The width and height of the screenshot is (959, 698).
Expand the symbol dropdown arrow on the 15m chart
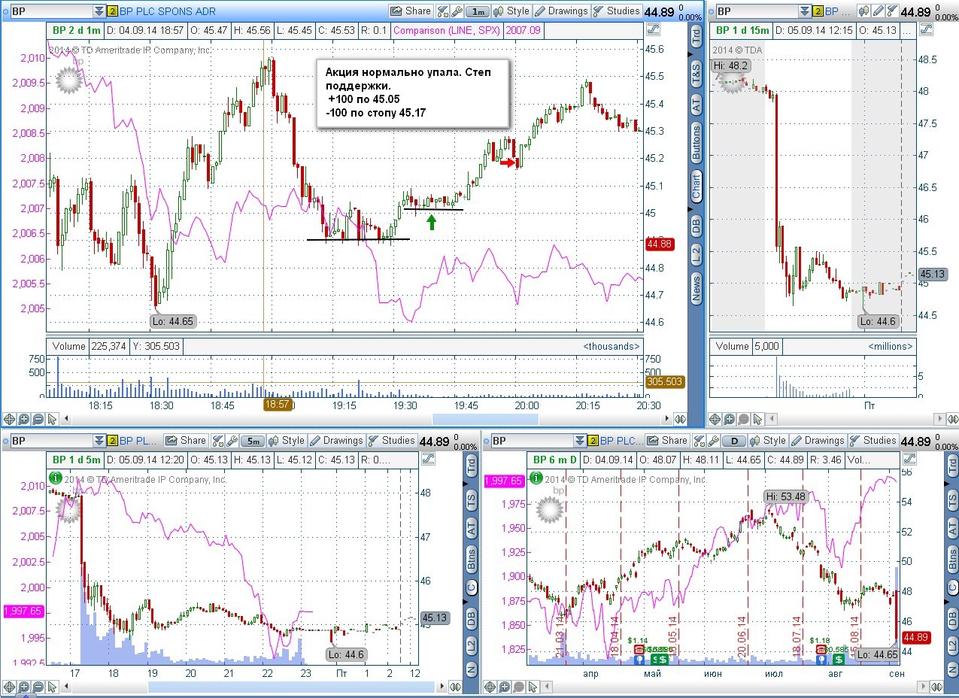805,11
